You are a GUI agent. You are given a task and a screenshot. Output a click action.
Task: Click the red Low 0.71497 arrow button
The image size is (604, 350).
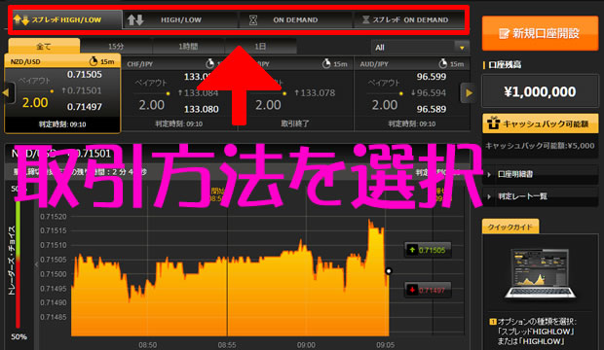point(428,290)
